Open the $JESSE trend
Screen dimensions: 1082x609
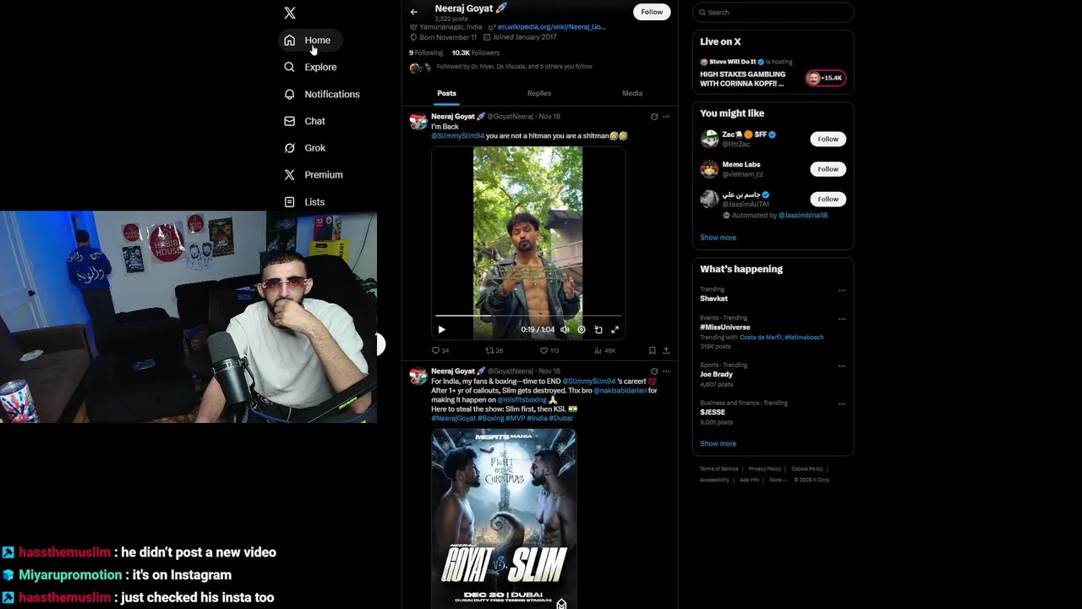click(713, 413)
